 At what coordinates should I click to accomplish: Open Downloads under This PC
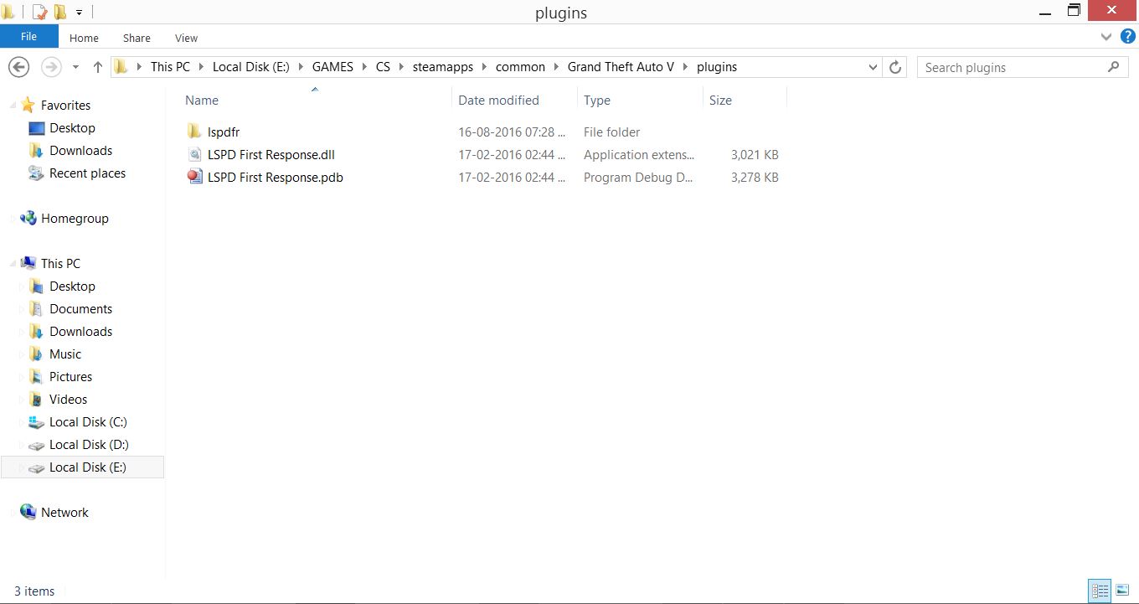pyautogui.click(x=80, y=332)
